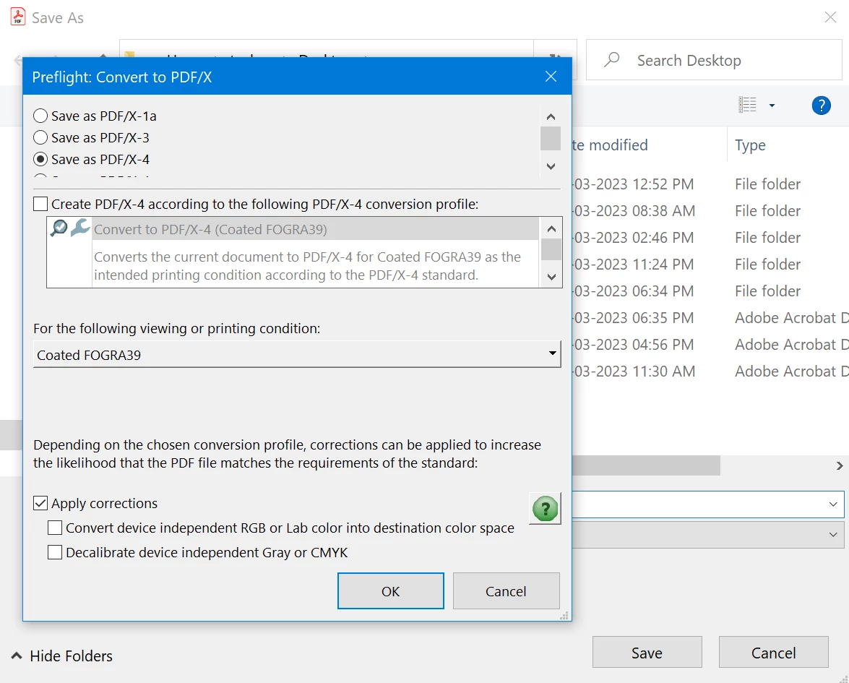The height and width of the screenshot is (683, 849).
Task: Click the magnifier profile inspect icon
Action: [59, 228]
